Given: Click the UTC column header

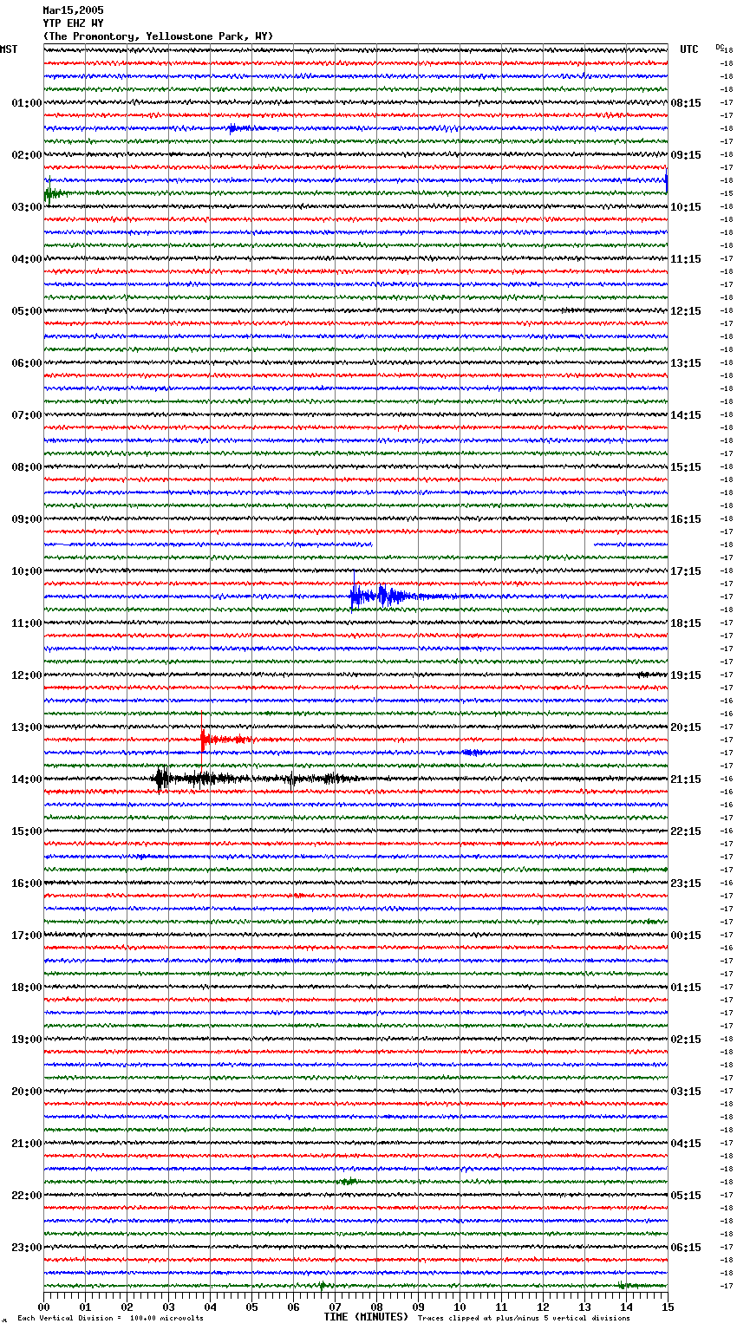Looking at the screenshot, I should click(688, 49).
